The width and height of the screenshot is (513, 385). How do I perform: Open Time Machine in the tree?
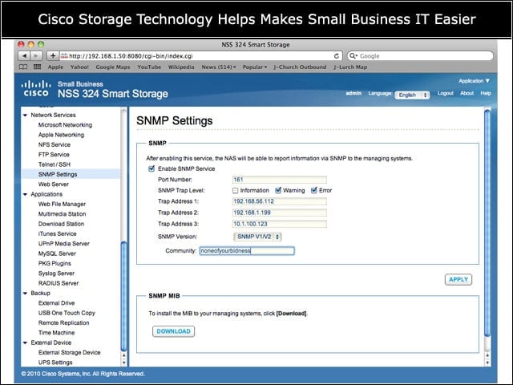pyautogui.click(x=56, y=333)
